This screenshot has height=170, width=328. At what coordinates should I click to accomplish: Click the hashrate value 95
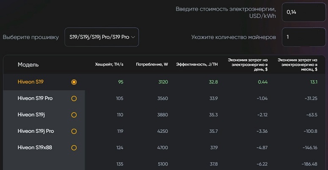[x=121, y=82]
